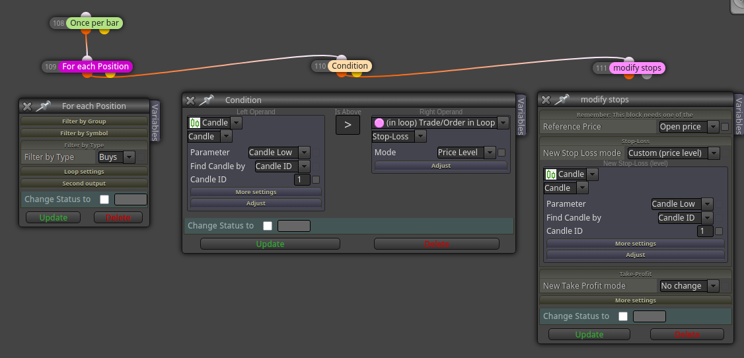Click the orange output of block 109

pos(87,74)
